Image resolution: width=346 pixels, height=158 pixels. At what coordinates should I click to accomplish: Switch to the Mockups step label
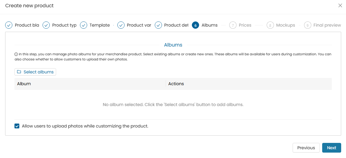pyautogui.click(x=286, y=25)
